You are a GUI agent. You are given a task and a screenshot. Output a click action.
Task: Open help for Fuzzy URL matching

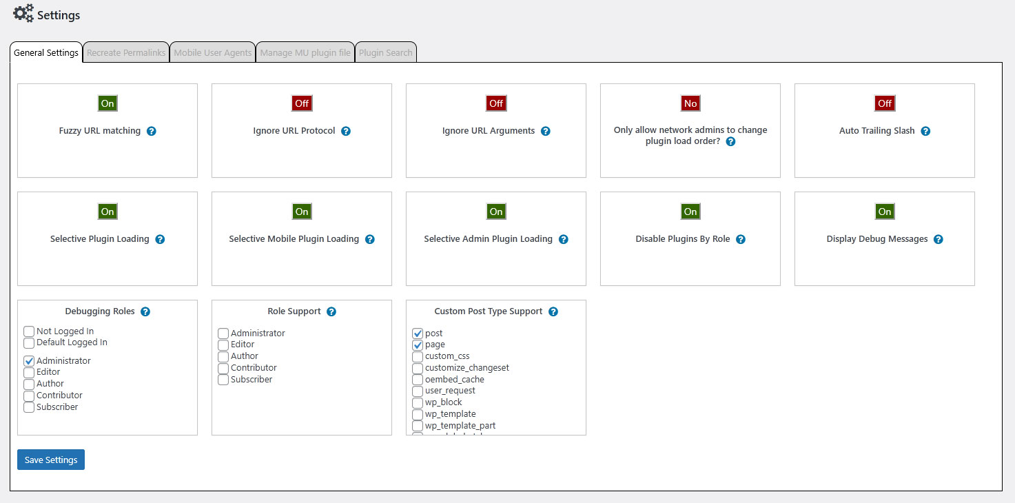(152, 131)
